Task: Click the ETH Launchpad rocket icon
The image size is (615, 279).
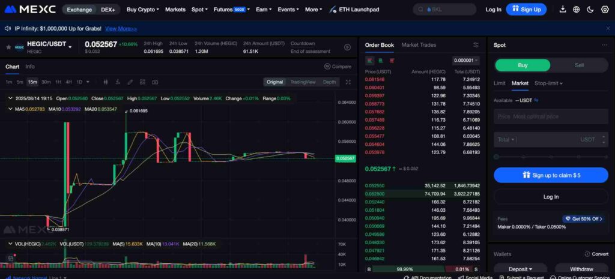Action: point(333,10)
